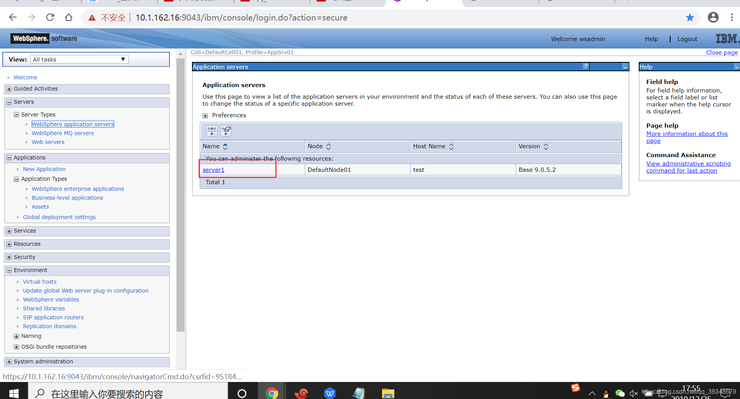
Task: Open Cortana circle on taskbar
Action: 242,393
